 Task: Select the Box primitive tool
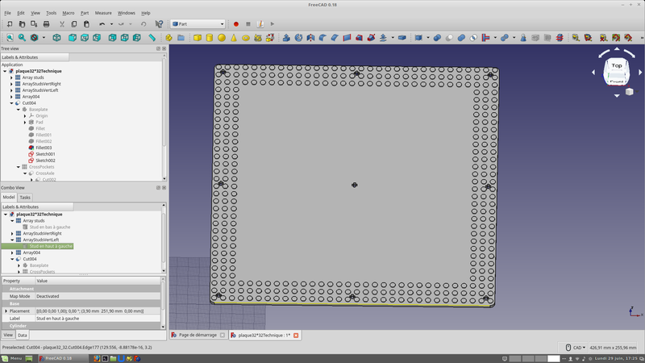tap(198, 38)
